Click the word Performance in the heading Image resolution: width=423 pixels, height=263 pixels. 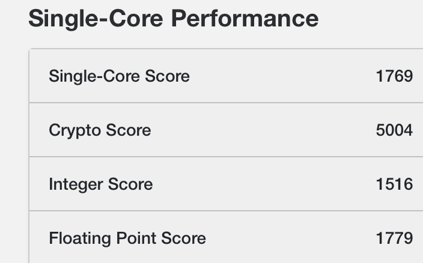(x=245, y=19)
